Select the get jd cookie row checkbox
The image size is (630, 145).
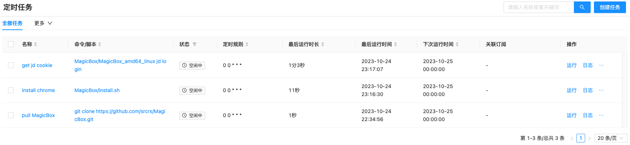[x=11, y=65]
